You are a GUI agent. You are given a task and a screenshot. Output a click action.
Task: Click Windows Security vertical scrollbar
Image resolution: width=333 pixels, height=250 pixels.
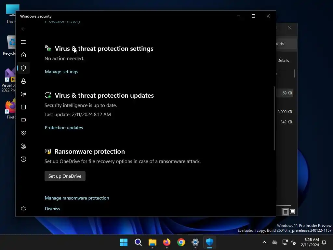coord(274,118)
